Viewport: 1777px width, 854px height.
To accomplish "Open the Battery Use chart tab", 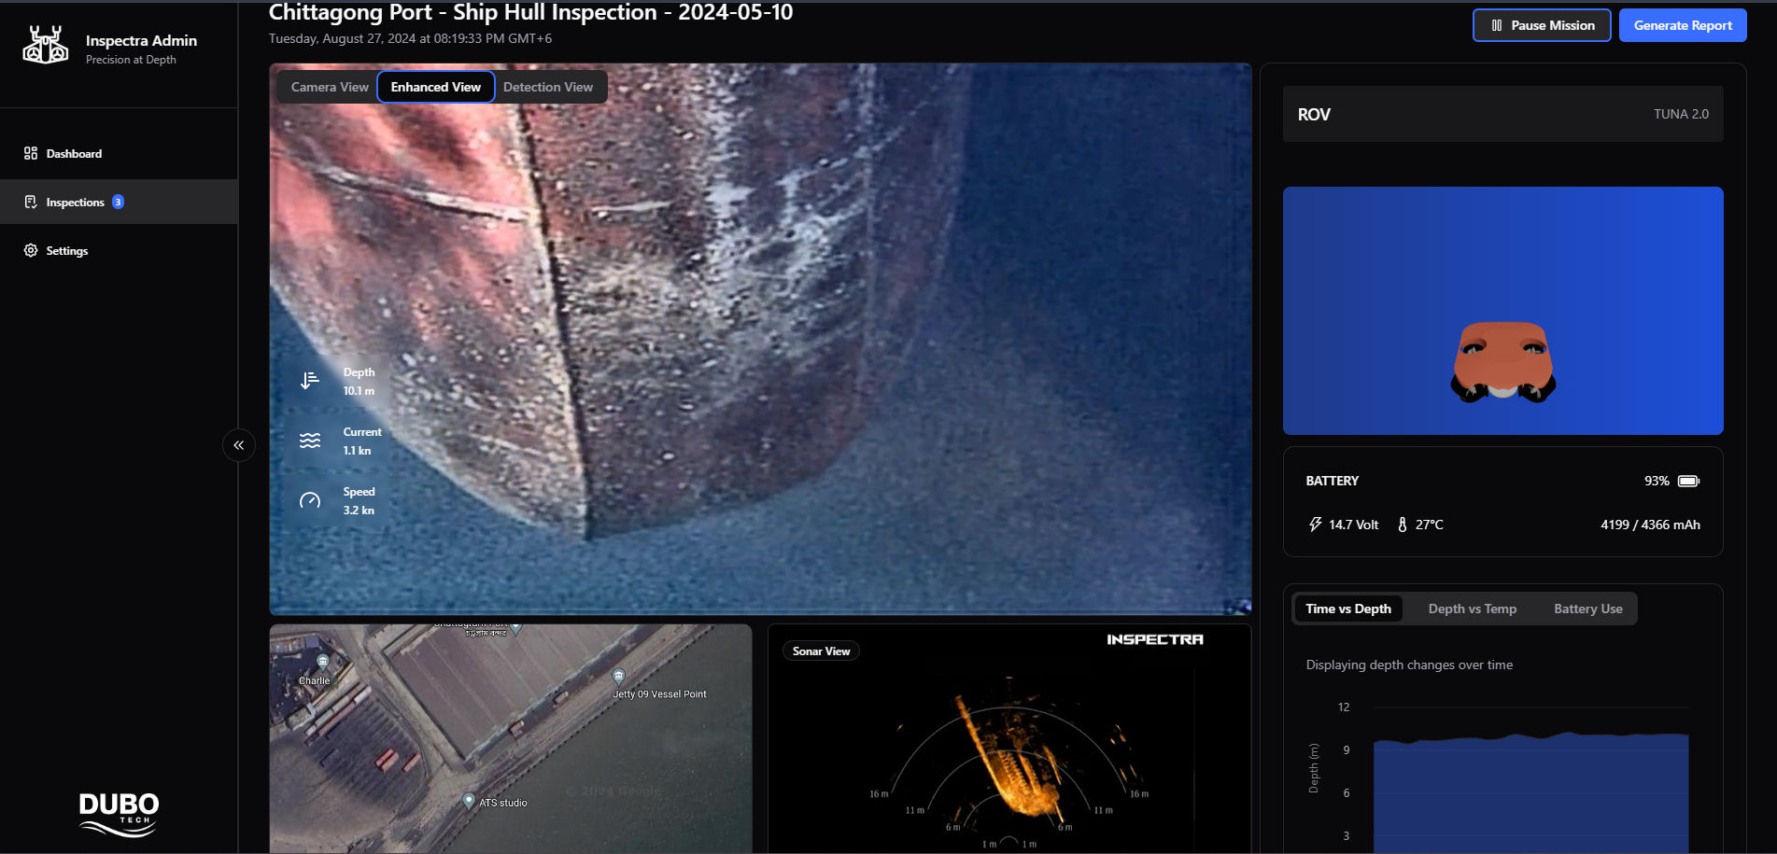I will click(x=1588, y=609).
